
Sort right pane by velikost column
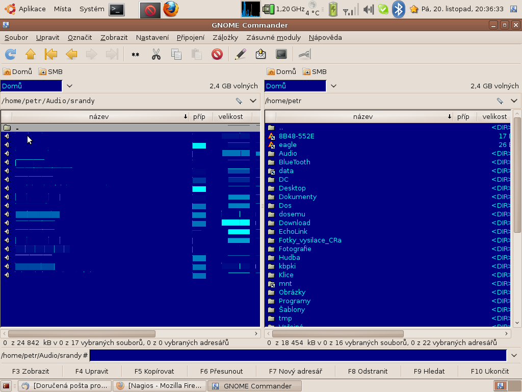(494, 117)
